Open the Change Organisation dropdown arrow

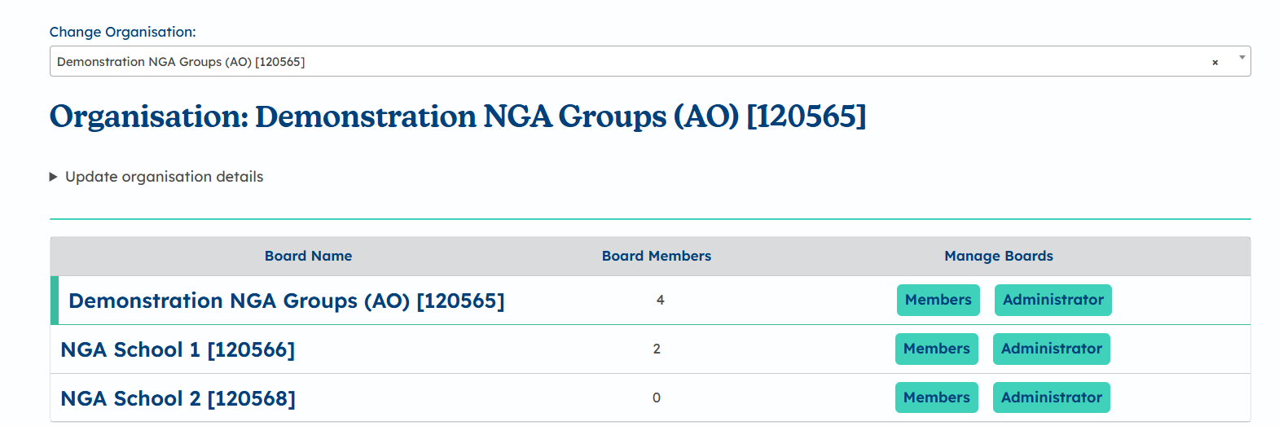coord(1242,58)
